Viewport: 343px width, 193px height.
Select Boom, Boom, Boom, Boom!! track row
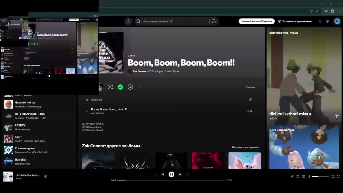(171, 111)
